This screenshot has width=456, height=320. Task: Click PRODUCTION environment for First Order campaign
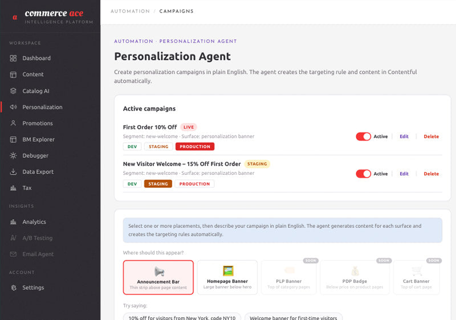(195, 147)
